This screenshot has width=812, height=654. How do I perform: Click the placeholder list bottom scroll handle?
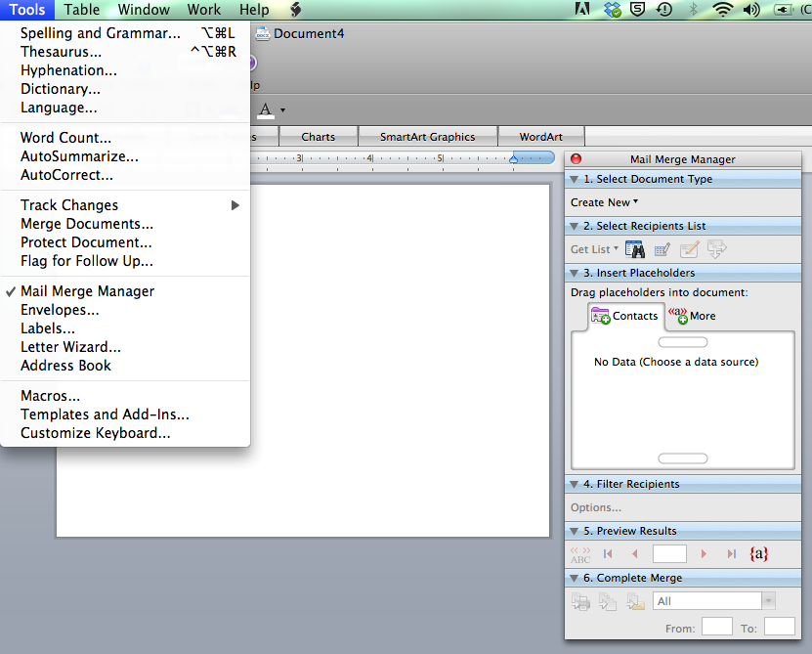683,458
